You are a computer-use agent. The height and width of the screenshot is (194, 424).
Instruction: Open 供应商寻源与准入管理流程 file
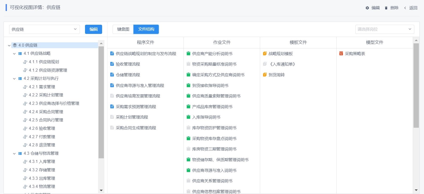click(x=140, y=85)
